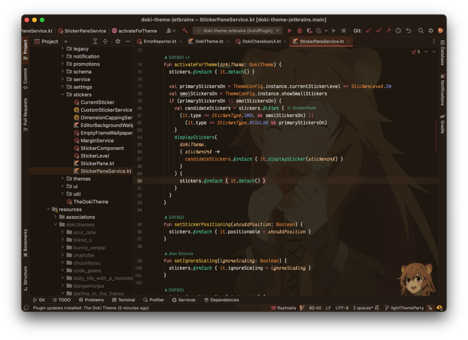Click the lightThemeParty branch widget

tap(404, 308)
